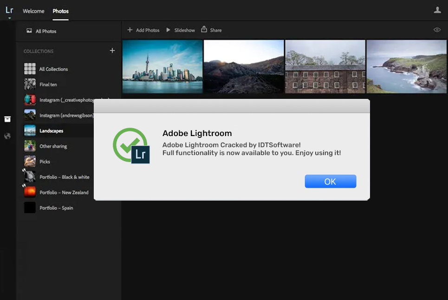Image resolution: width=448 pixels, height=300 pixels.
Task: Open the All Collections entry
Action: (x=69, y=69)
